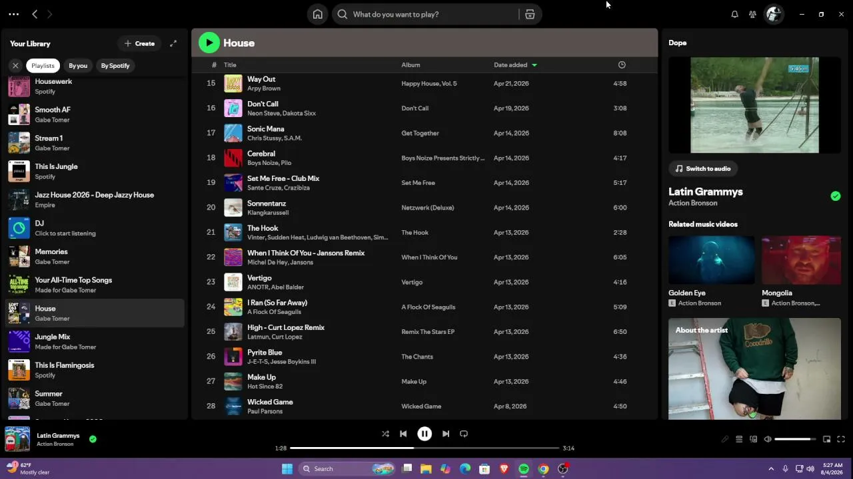This screenshot has width=853, height=479.
Task: Adjust the volume slider
Action: pyautogui.click(x=795, y=439)
